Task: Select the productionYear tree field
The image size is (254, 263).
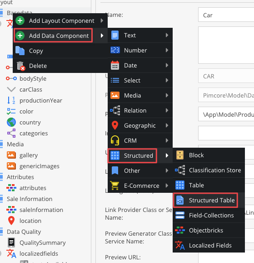Action: click(41, 100)
